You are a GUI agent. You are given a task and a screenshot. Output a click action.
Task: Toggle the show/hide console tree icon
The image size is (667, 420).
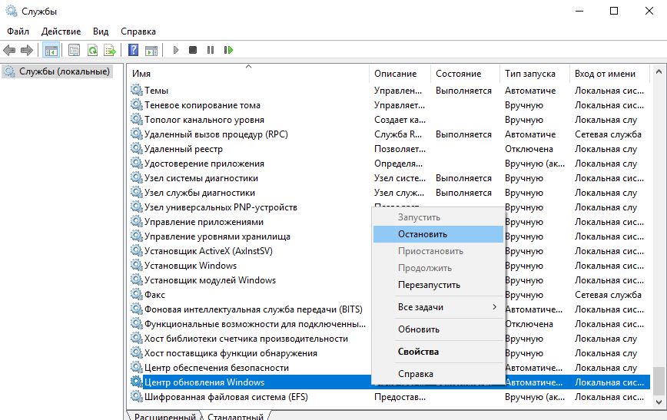coord(51,50)
